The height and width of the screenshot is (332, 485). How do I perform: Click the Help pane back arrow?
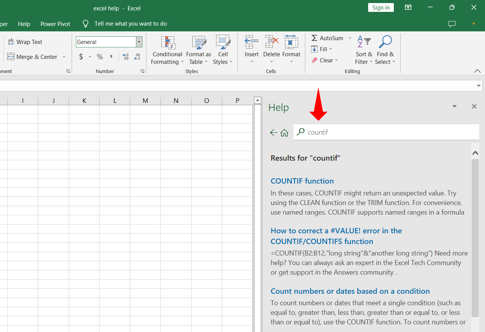274,133
